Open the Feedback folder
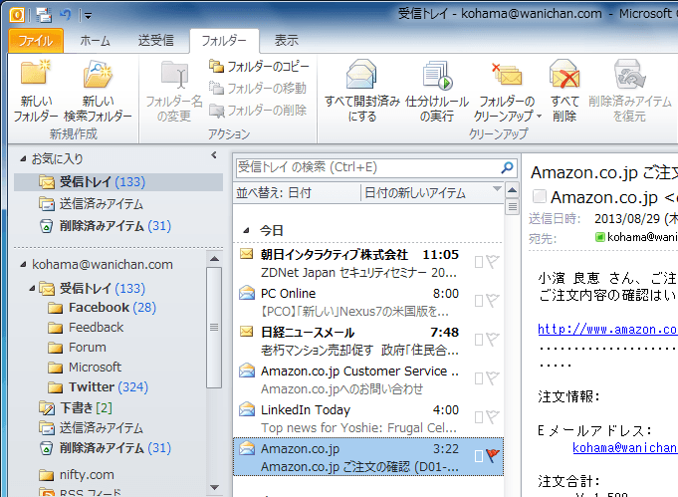Screen dimensions: 678x497 click(x=86, y=328)
